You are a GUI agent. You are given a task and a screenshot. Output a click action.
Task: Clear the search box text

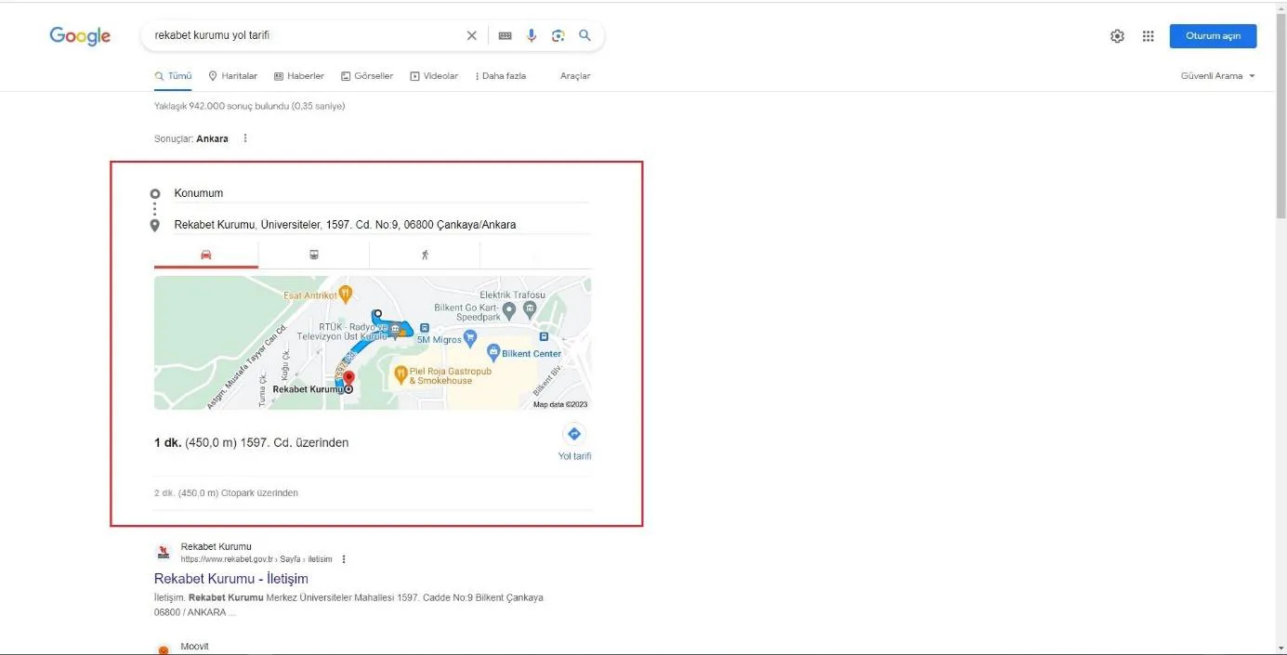click(x=471, y=35)
